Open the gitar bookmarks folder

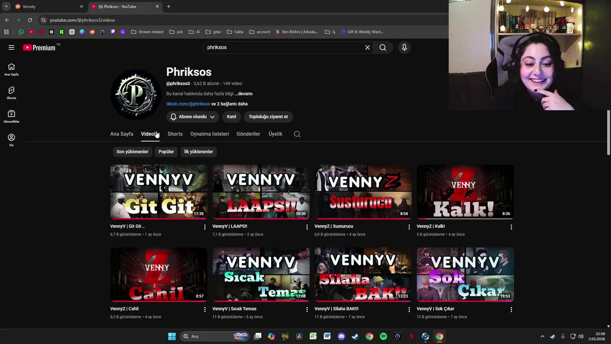(213, 32)
